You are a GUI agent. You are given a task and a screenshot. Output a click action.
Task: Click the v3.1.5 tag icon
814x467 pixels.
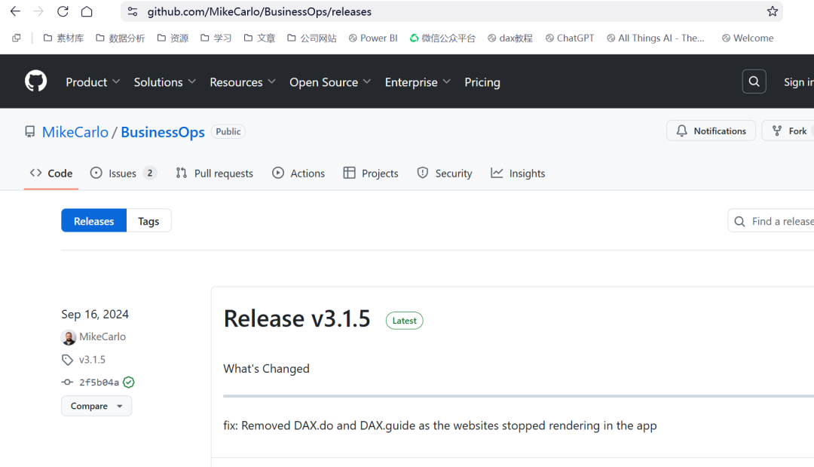tap(68, 359)
